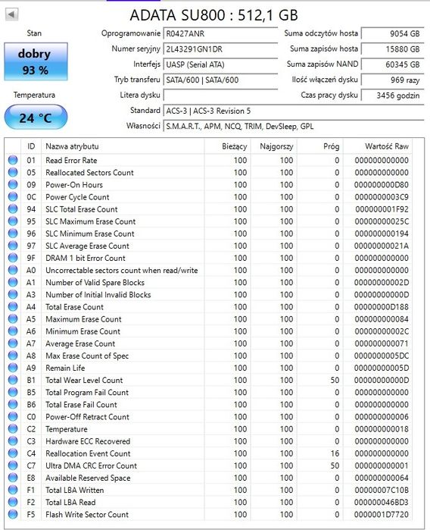Click the back arrow disk navigation button
Screen dimensions: 430x530
[x=11, y=14]
